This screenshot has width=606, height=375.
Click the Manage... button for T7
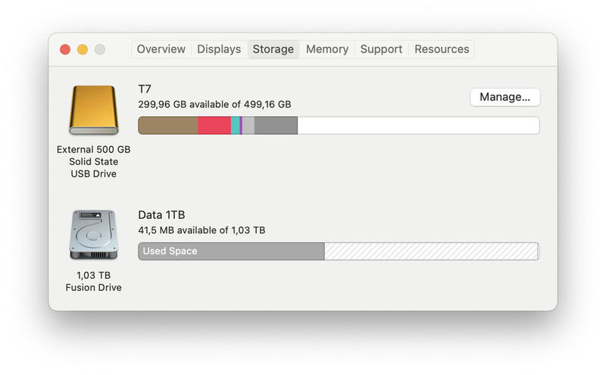504,97
